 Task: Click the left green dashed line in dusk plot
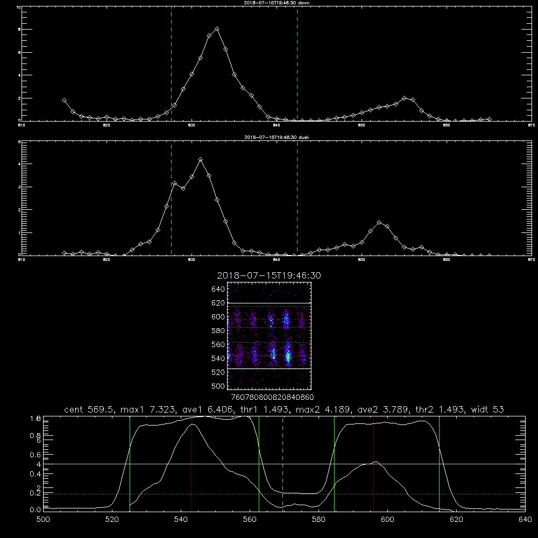tap(171, 199)
